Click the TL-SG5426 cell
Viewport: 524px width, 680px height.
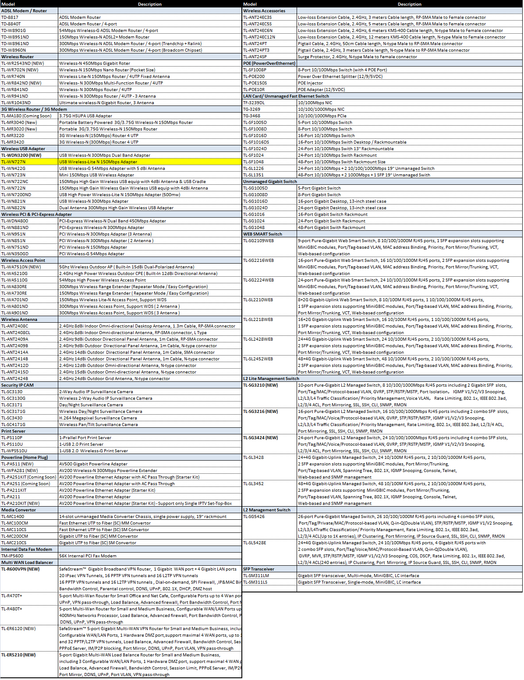click(x=269, y=527)
